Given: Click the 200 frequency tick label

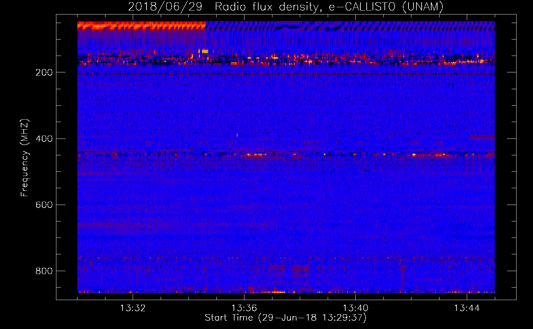Looking at the screenshot, I should (44, 72).
